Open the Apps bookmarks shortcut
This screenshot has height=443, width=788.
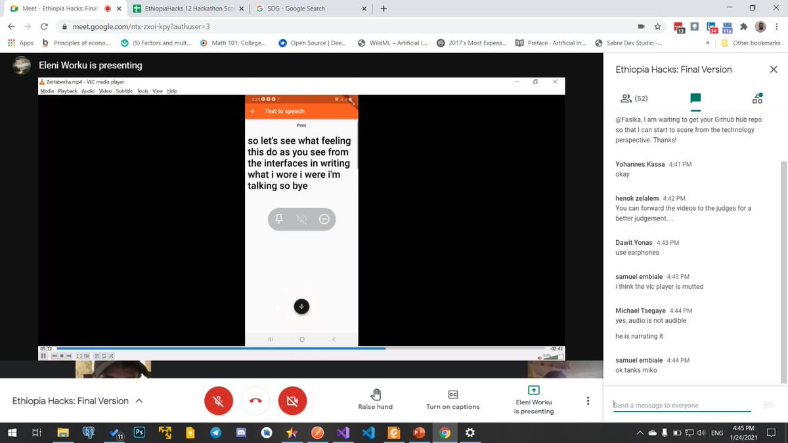point(20,43)
